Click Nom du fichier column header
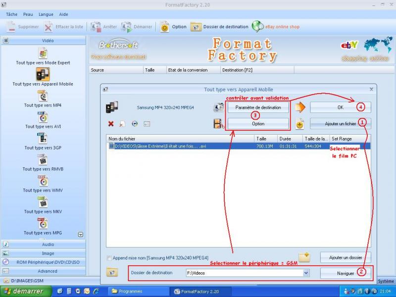 tap(180, 139)
